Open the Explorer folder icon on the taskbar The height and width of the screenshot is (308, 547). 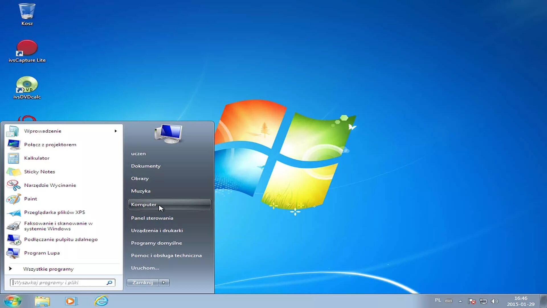[42, 301]
